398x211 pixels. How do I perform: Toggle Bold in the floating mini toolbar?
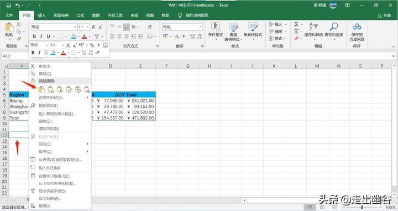coord(33,53)
